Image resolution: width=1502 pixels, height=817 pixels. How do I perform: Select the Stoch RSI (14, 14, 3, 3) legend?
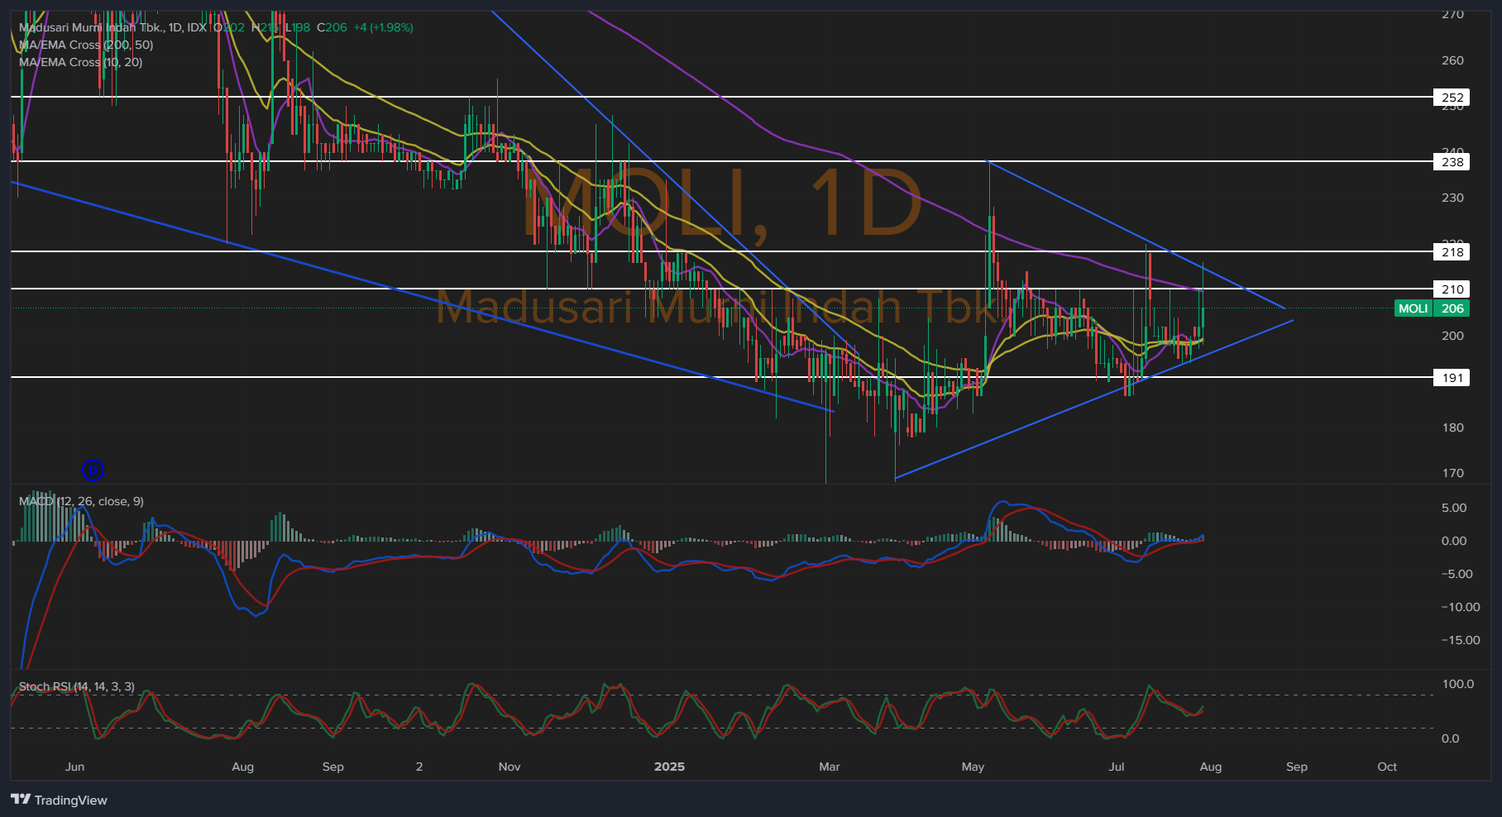pos(76,686)
